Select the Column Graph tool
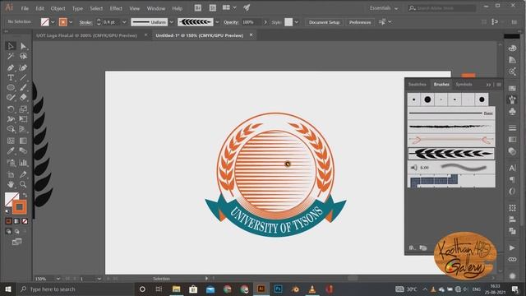This screenshot has width=526, height=296. pos(23,163)
